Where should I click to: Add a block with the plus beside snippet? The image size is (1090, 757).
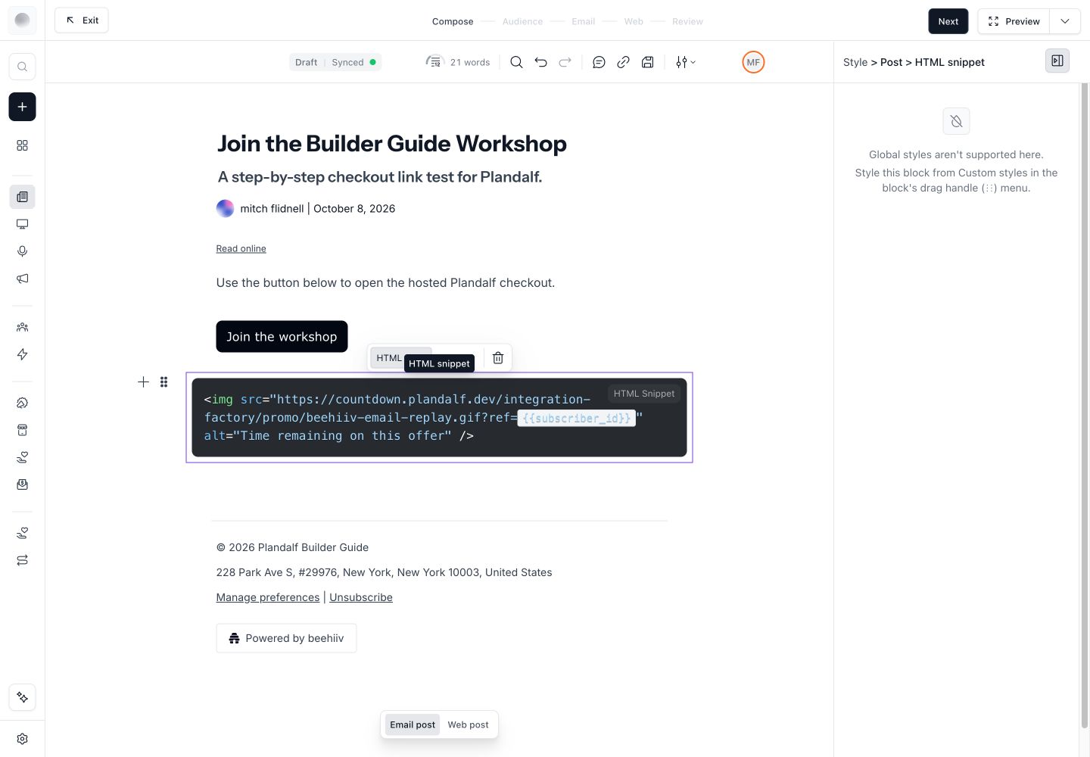pyautogui.click(x=143, y=382)
